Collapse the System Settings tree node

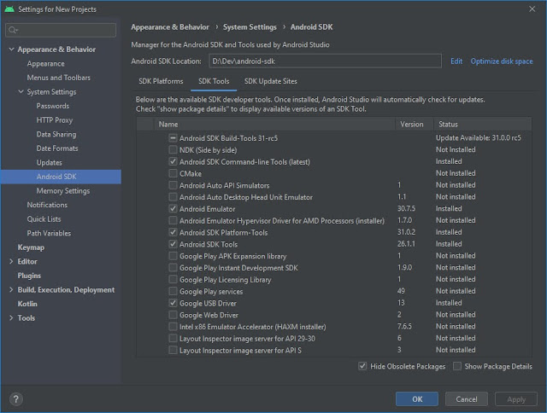pyautogui.click(x=21, y=92)
